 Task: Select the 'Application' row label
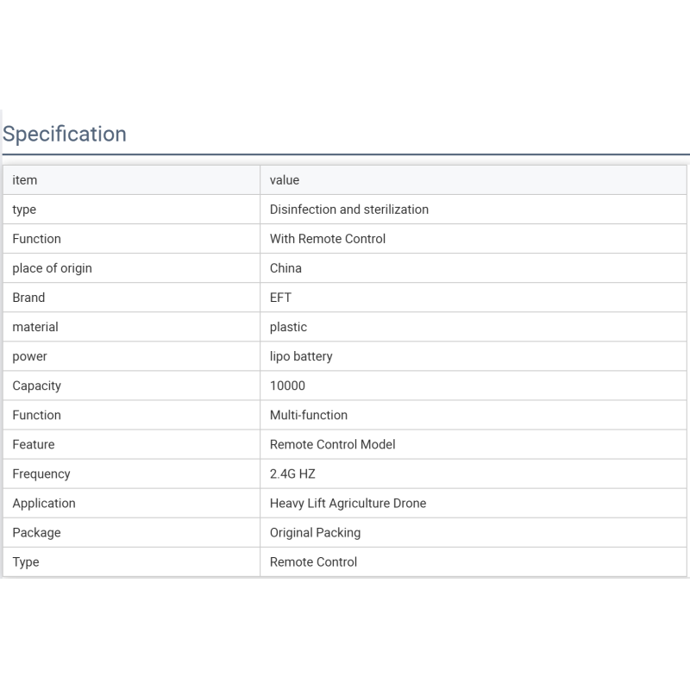pos(44,504)
